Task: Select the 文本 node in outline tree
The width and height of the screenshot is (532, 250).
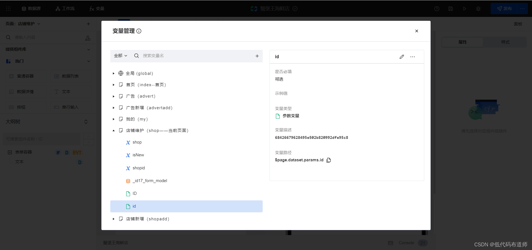Action: pos(19,162)
